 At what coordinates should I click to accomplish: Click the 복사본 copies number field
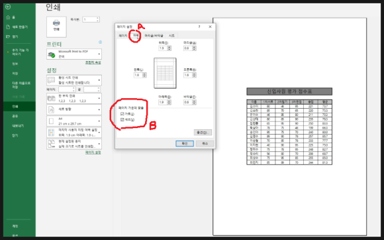[89, 19]
